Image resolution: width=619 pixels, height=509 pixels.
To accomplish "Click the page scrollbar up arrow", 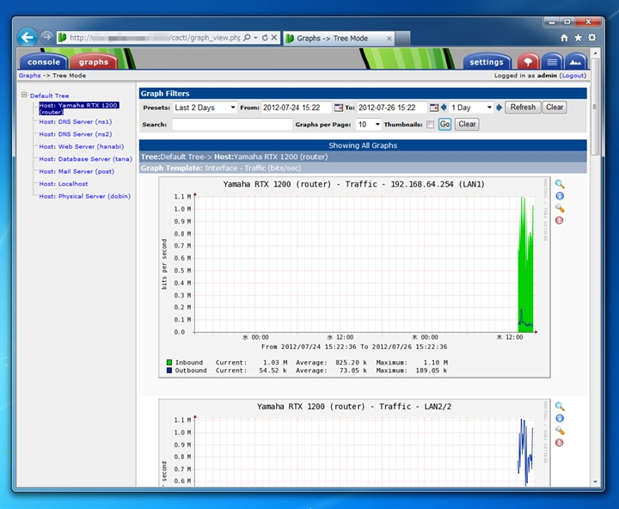I will click(595, 52).
